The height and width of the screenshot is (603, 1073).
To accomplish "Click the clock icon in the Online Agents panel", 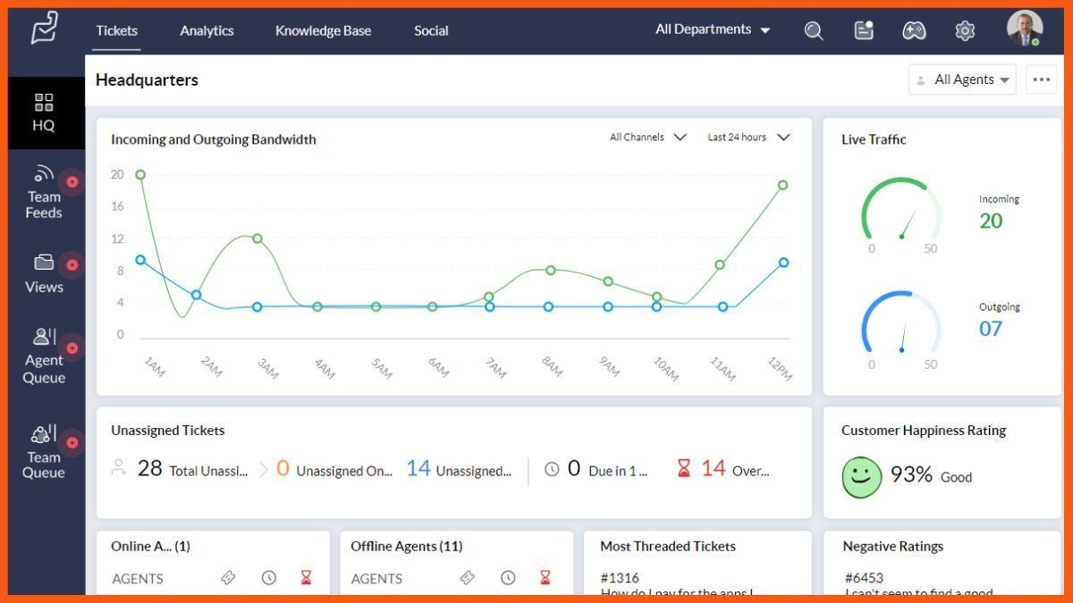I will (x=269, y=578).
